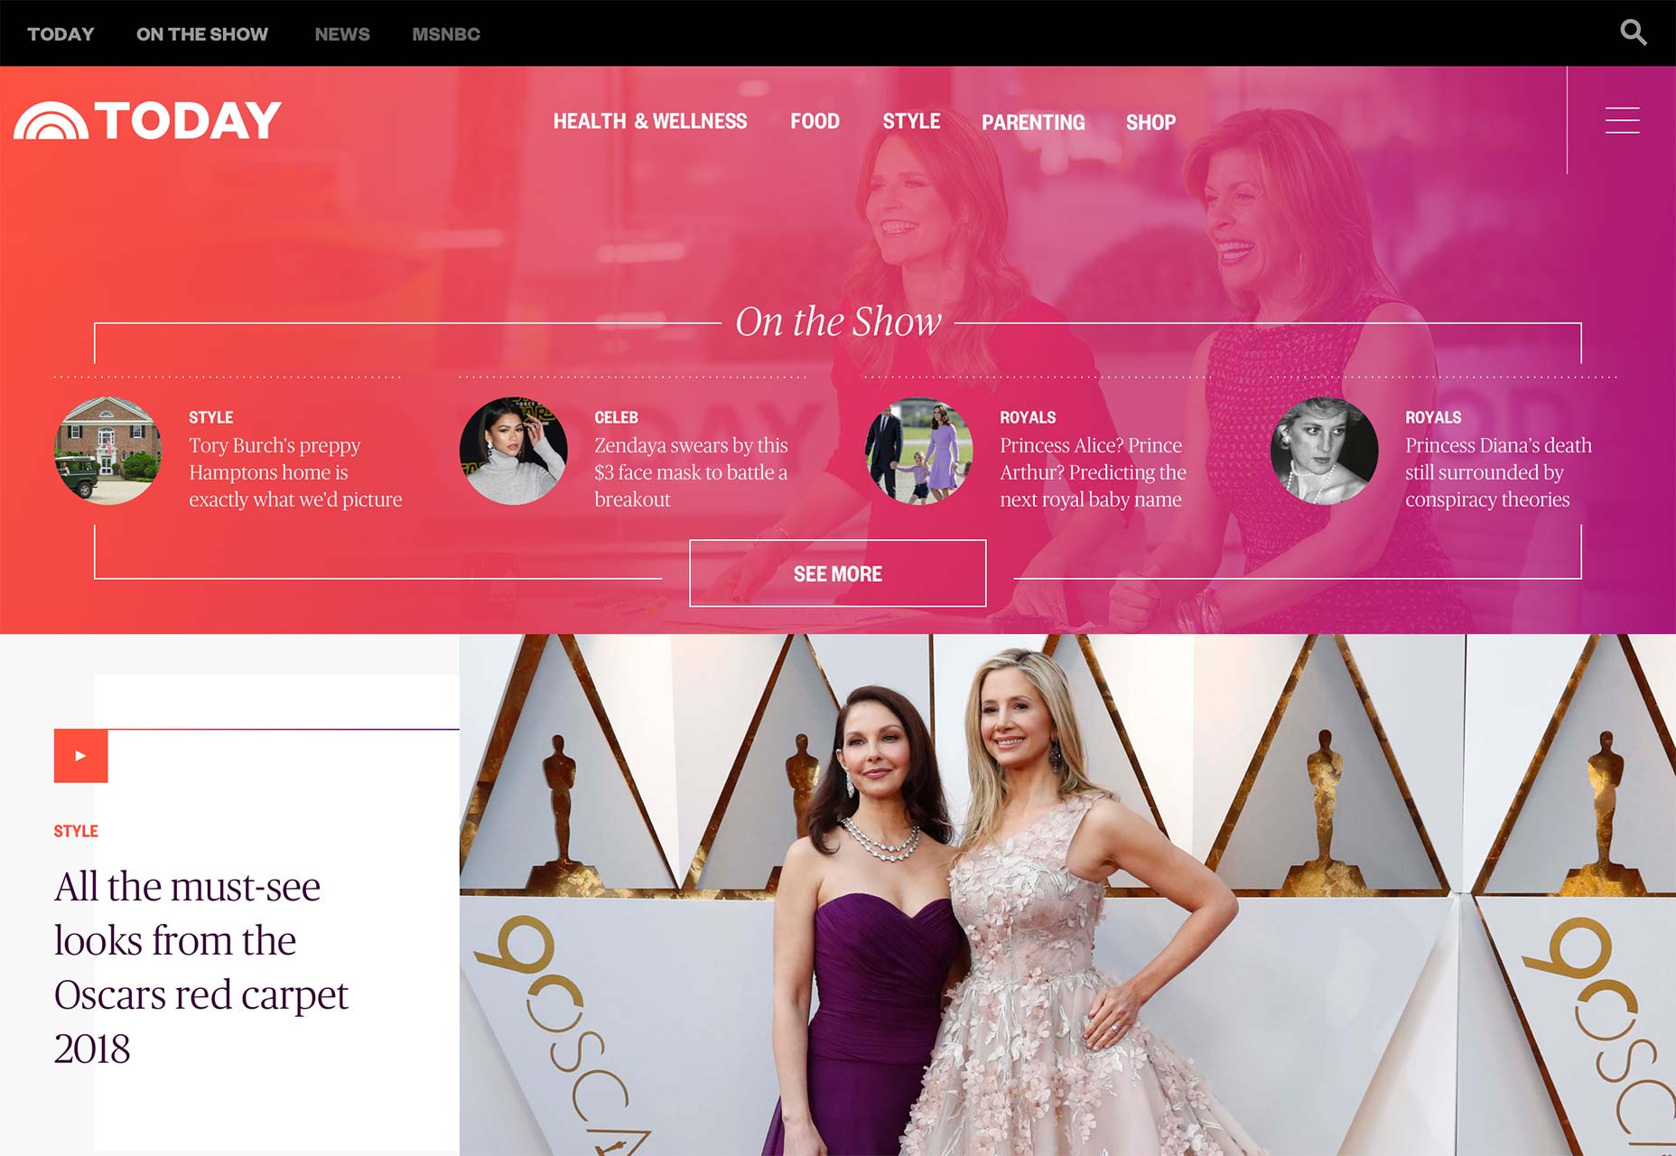Click the TODAY sunrise logo
Image resolution: width=1676 pixels, height=1156 pixels.
(147, 118)
